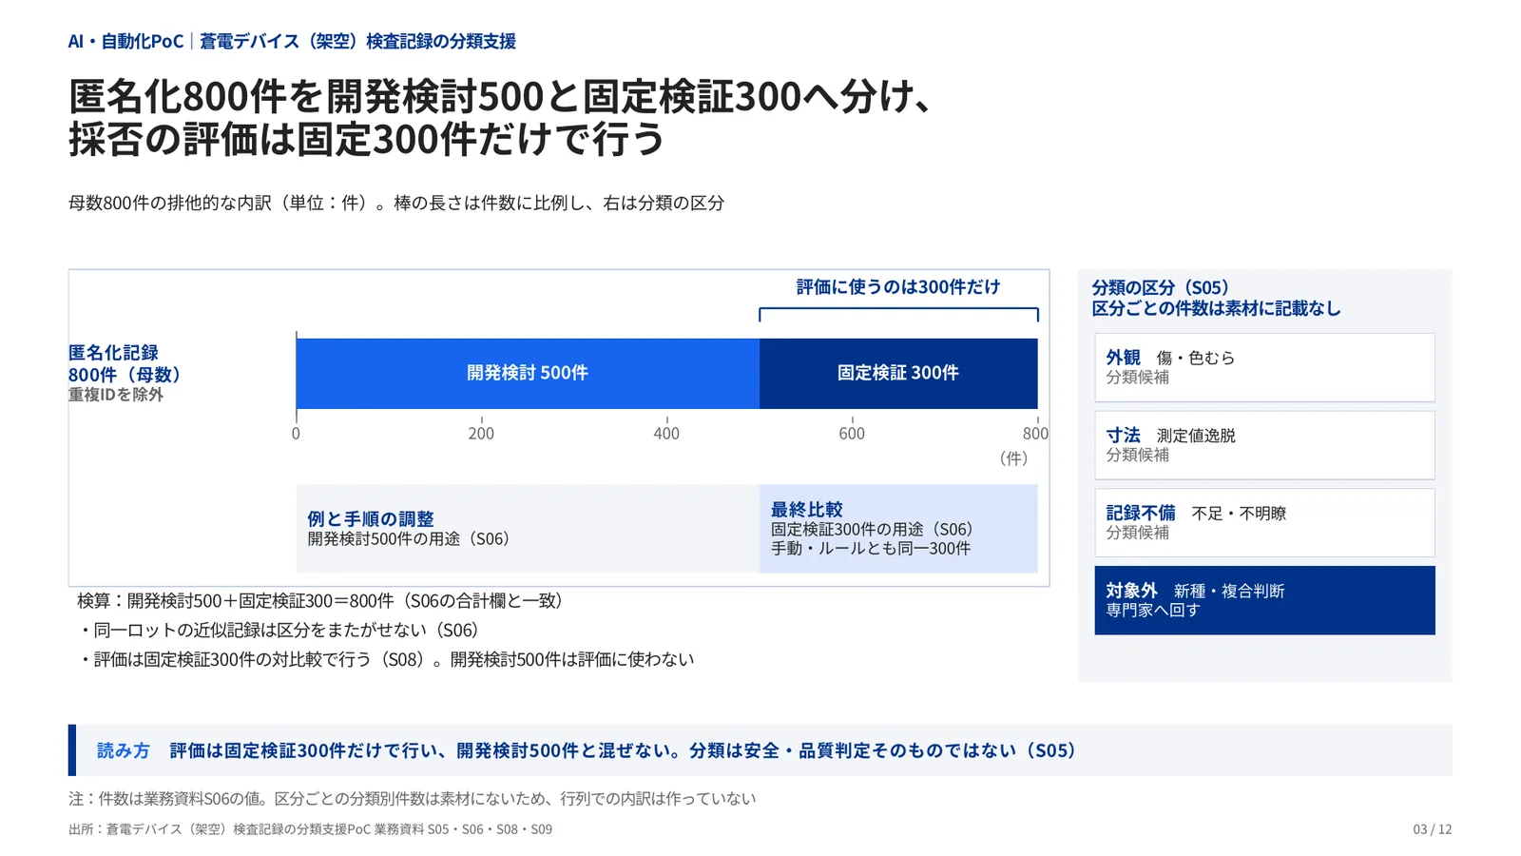Image resolution: width=1521 pixels, height=856 pixels.
Task: Click axis tick label '0'
Action: click(296, 434)
